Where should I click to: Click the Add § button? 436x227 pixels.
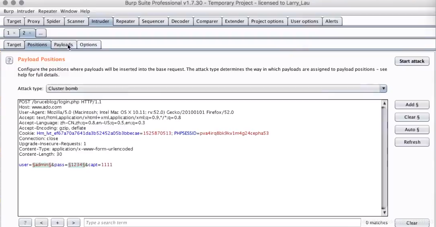(412, 105)
